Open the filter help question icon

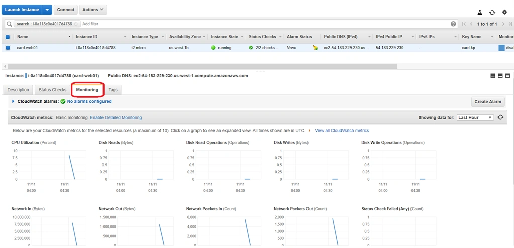[x=453, y=24]
